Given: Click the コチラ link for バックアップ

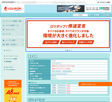Looking at the screenshot, I should coord(68,85).
